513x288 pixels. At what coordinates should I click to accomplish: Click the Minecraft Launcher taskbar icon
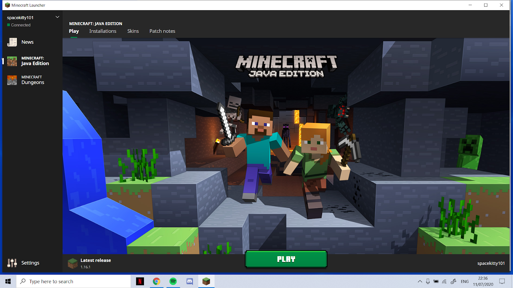click(x=206, y=281)
